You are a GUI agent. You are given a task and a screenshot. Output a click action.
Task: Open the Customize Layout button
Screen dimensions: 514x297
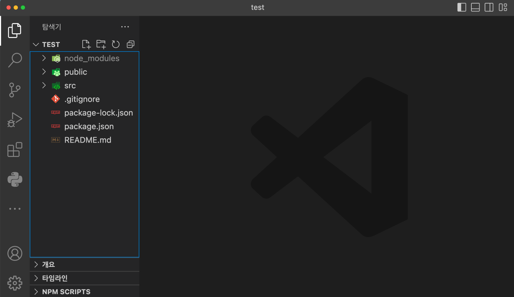pyautogui.click(x=503, y=7)
